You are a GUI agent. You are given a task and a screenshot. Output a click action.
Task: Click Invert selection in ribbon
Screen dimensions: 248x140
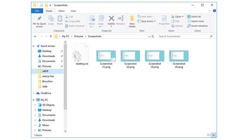coord(197,26)
